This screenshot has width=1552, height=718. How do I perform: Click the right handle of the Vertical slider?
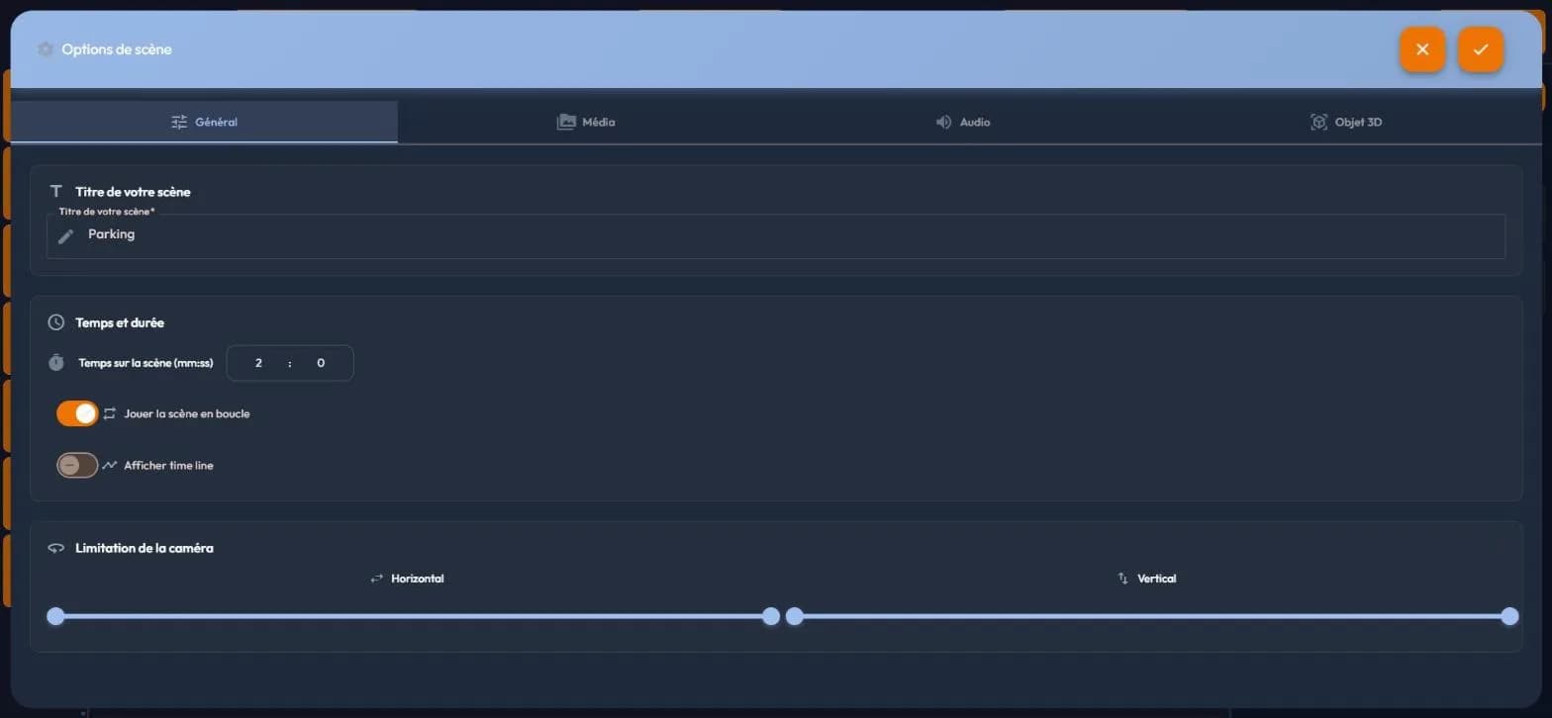pos(1509,616)
